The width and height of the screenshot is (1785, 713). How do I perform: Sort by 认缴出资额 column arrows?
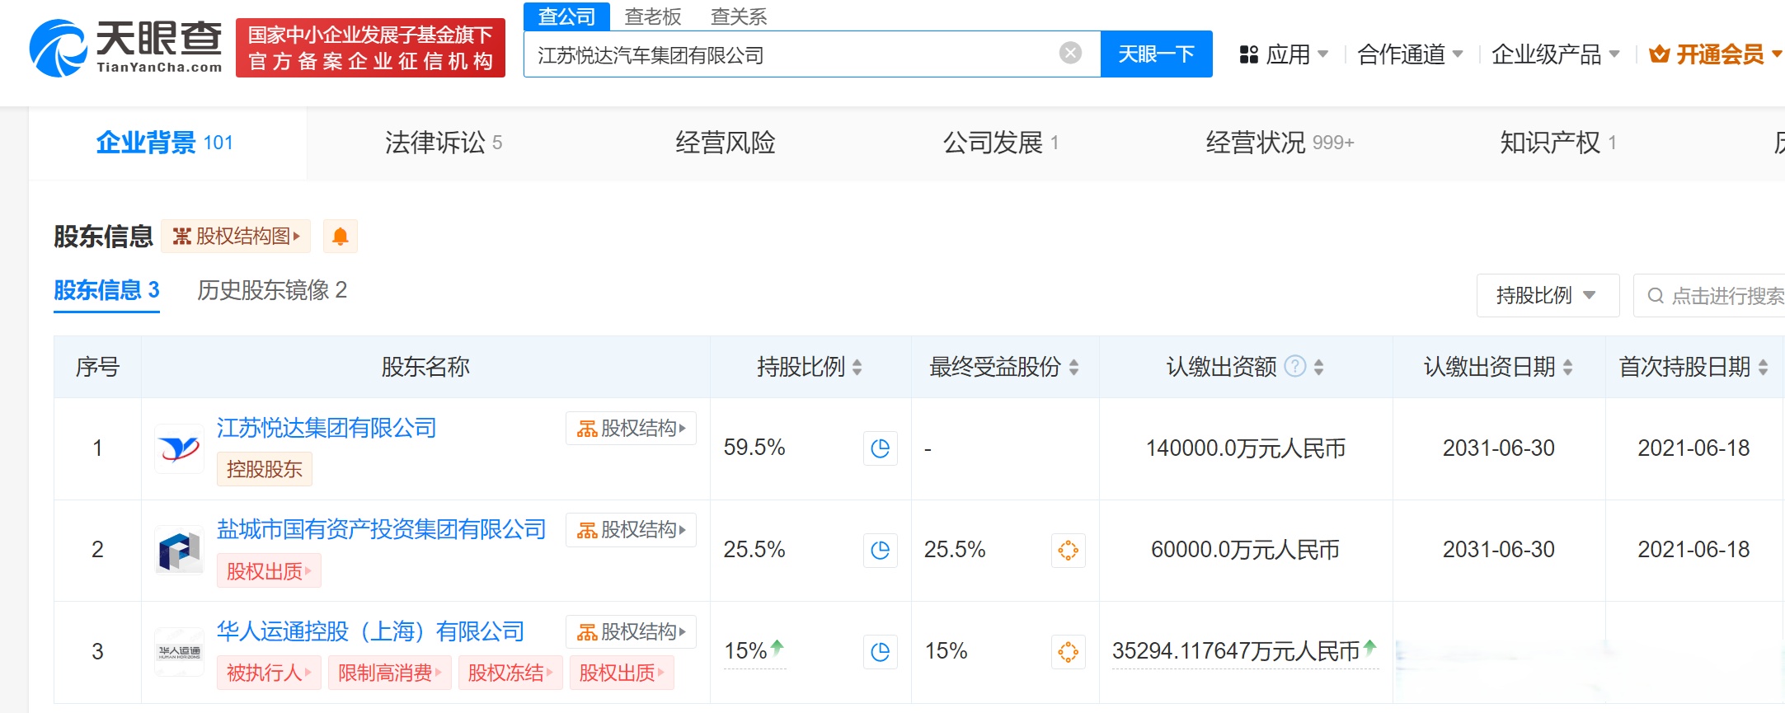coord(1319,367)
